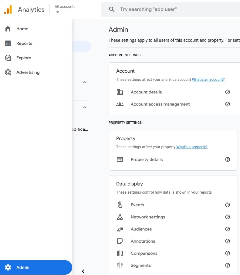The image size is (240, 275).
Task: Open Reports from the navigation menu
Action: (x=24, y=43)
